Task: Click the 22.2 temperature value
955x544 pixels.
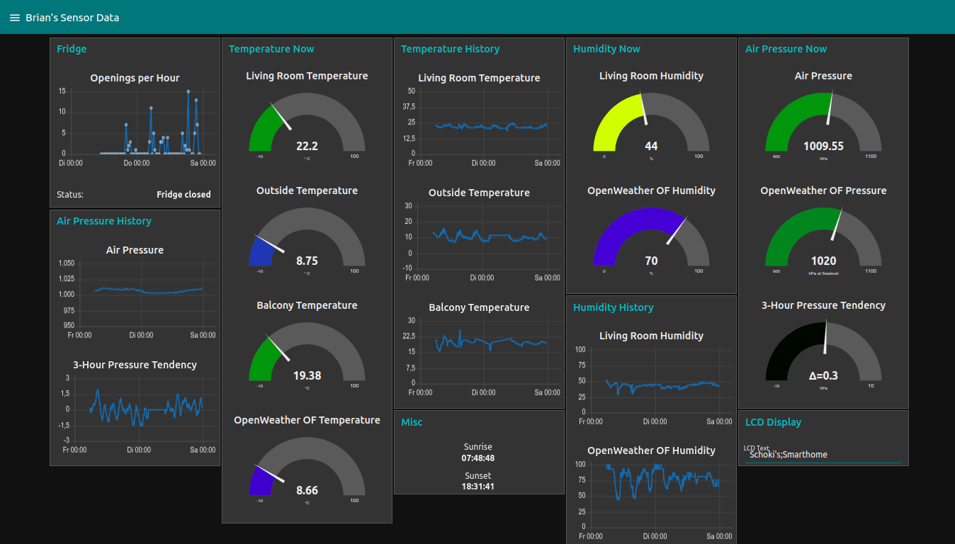Action: point(307,146)
